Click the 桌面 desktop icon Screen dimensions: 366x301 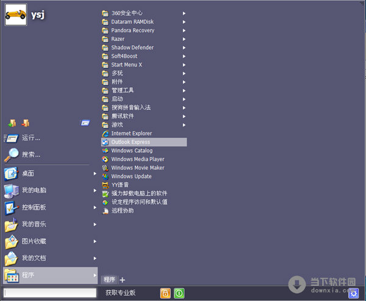pyautogui.click(x=11, y=173)
